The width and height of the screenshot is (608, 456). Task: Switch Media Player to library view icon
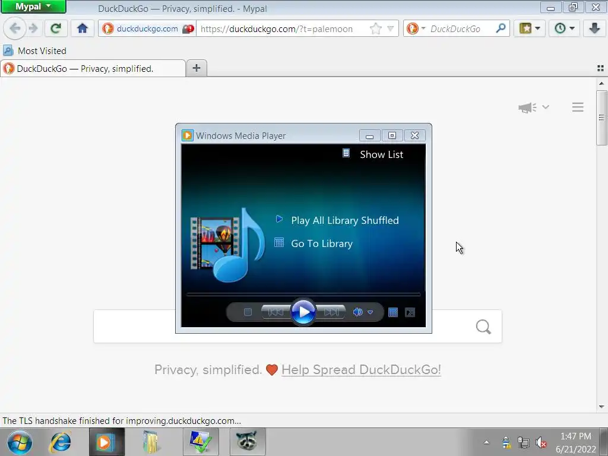(393, 312)
